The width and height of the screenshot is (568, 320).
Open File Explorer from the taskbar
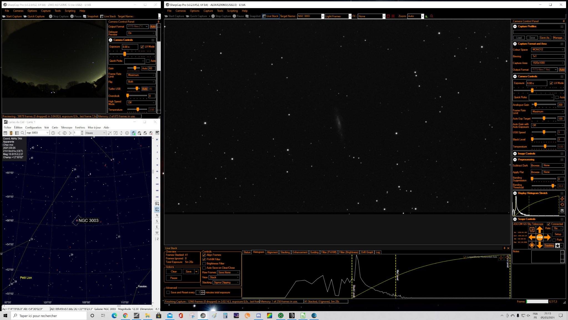point(148,316)
